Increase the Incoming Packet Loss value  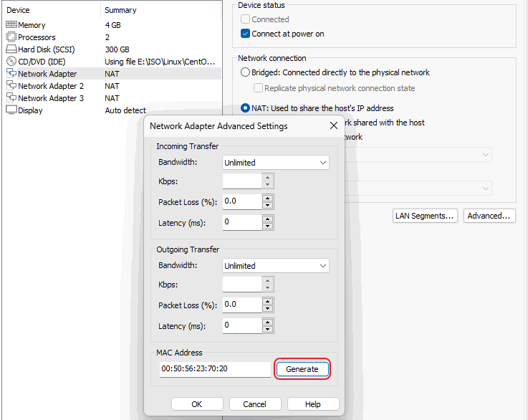[x=268, y=199]
